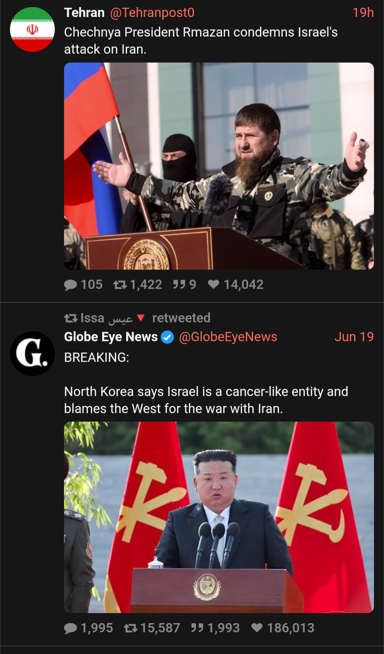Open the tweet's 19h timestamp link
Screen dimensions: 384x654
pos(363,13)
